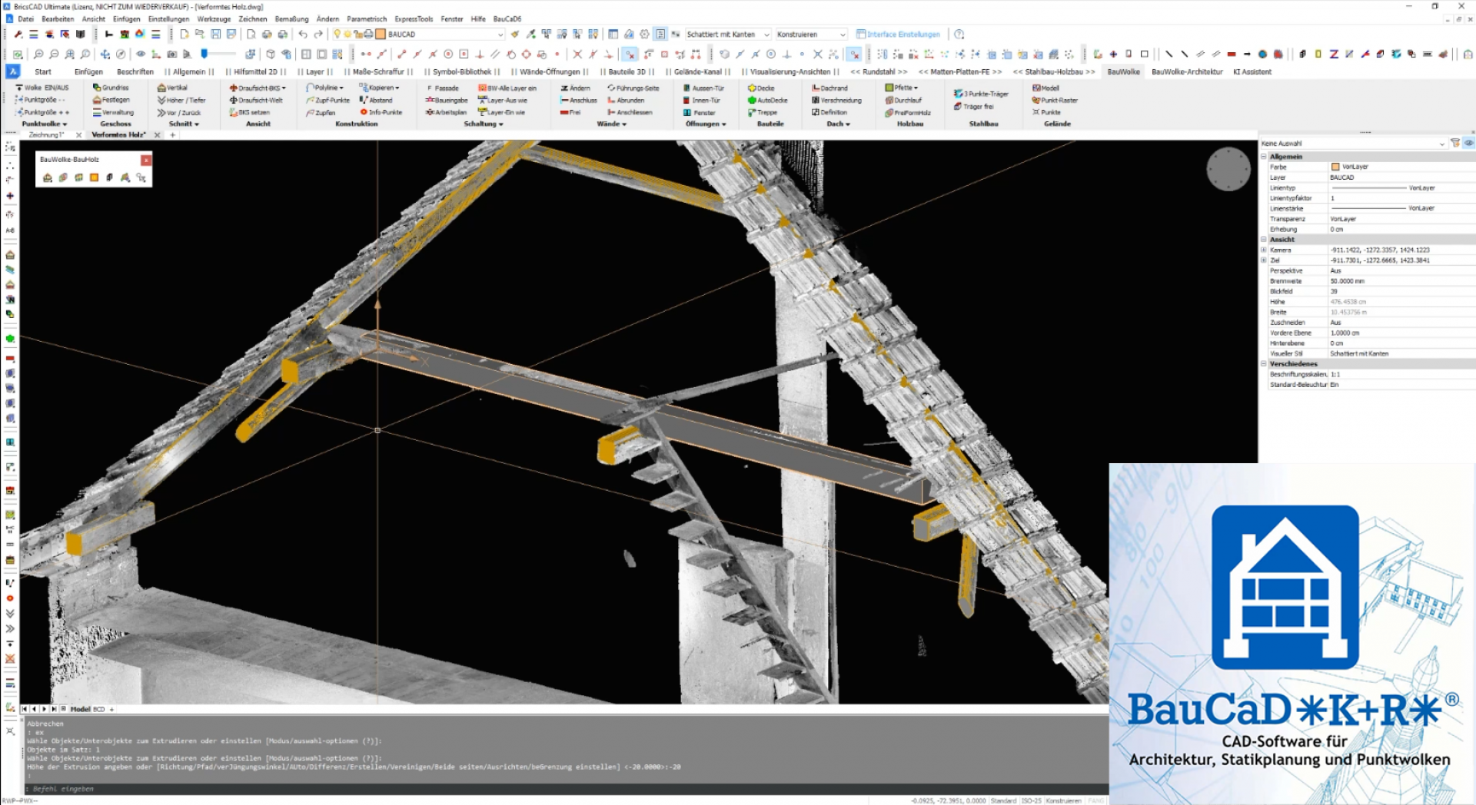This screenshot has width=1476, height=805.
Task: Switch to the KI Assistent ribbon tab
Action: pos(1252,71)
